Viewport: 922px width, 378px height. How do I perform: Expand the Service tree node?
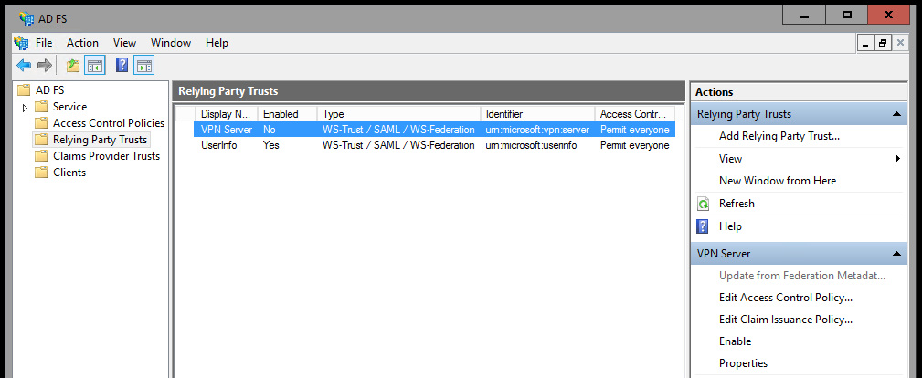coord(25,108)
